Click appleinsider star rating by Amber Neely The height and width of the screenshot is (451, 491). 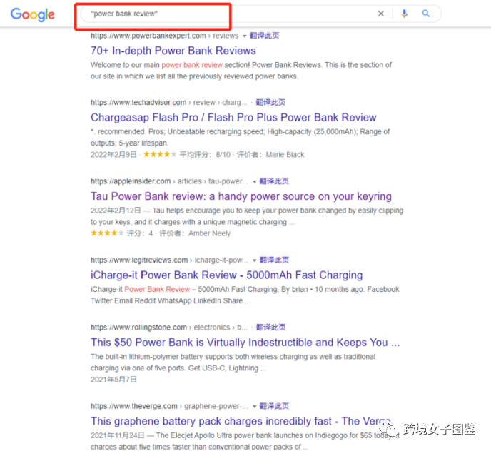click(107, 233)
